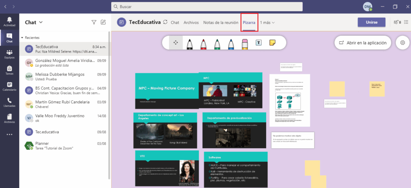Screen dimensions: 411x188
Task: Select the move/pan tool
Action: pos(175,43)
